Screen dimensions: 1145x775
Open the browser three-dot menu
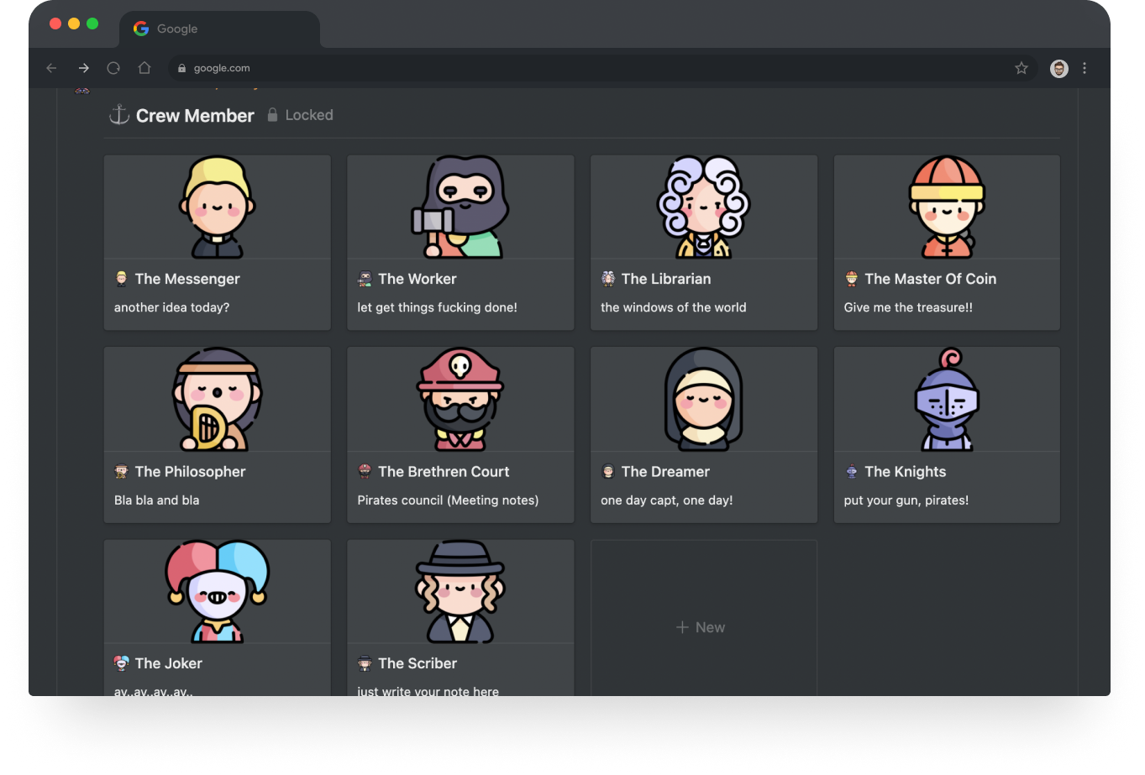click(1085, 68)
